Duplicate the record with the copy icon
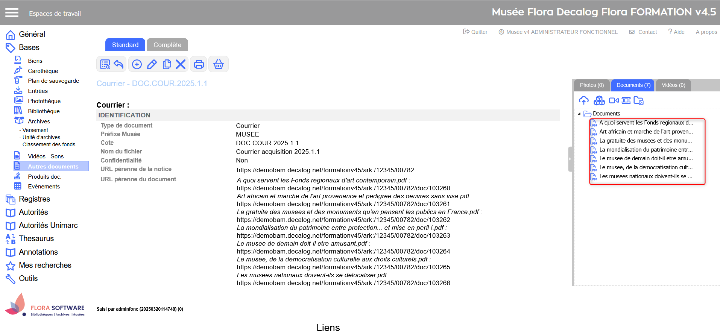The height and width of the screenshot is (334, 720). (167, 64)
